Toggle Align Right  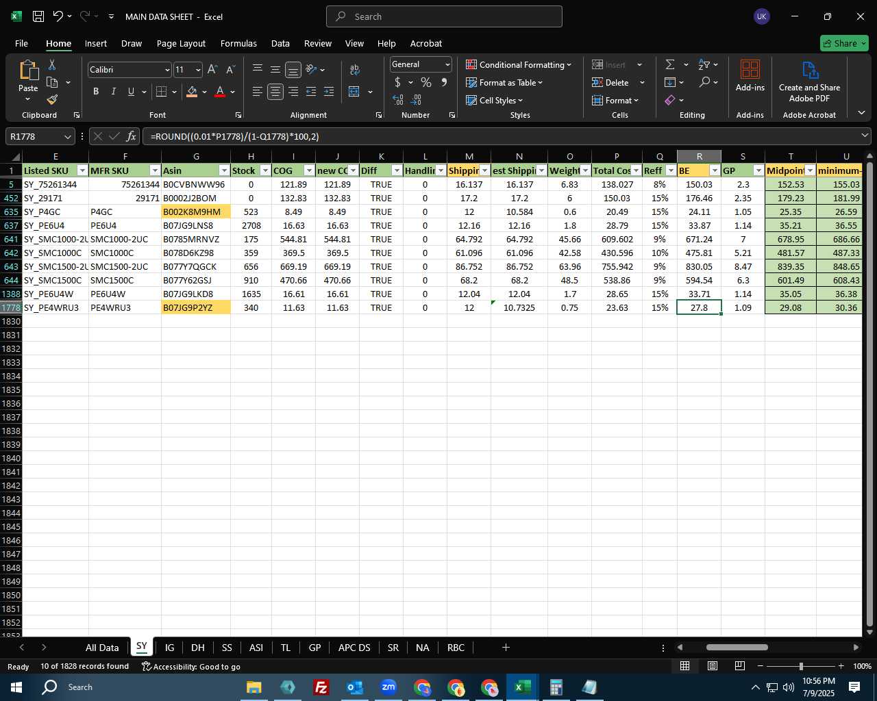[293, 91]
